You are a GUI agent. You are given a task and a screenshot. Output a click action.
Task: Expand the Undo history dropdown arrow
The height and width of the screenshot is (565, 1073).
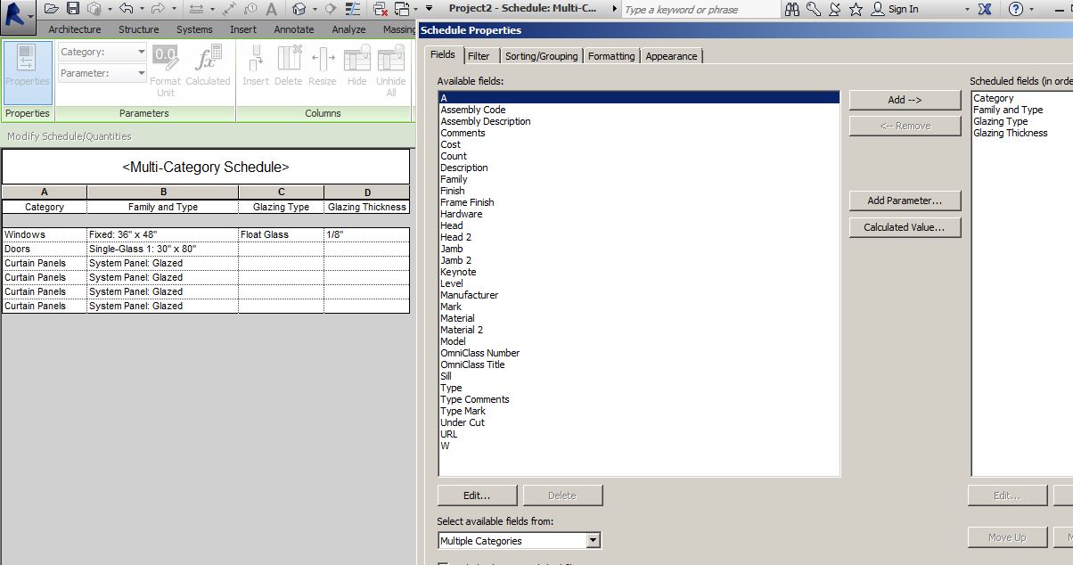[x=142, y=8]
